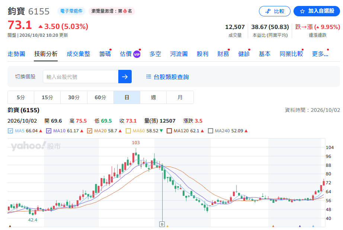Viewport: 343px width, 230px height.
Task: Click the 輸入台股代號 stock code input field
Action: coord(81,77)
